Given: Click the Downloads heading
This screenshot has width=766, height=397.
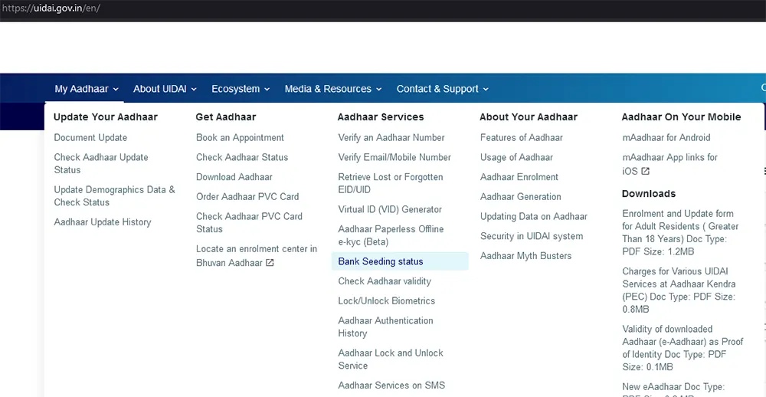Looking at the screenshot, I should coord(649,194).
